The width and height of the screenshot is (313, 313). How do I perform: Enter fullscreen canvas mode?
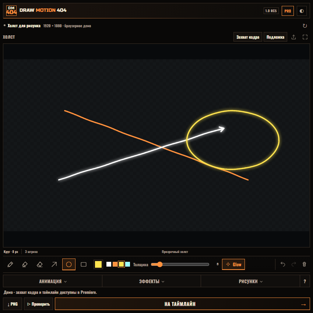305,37
